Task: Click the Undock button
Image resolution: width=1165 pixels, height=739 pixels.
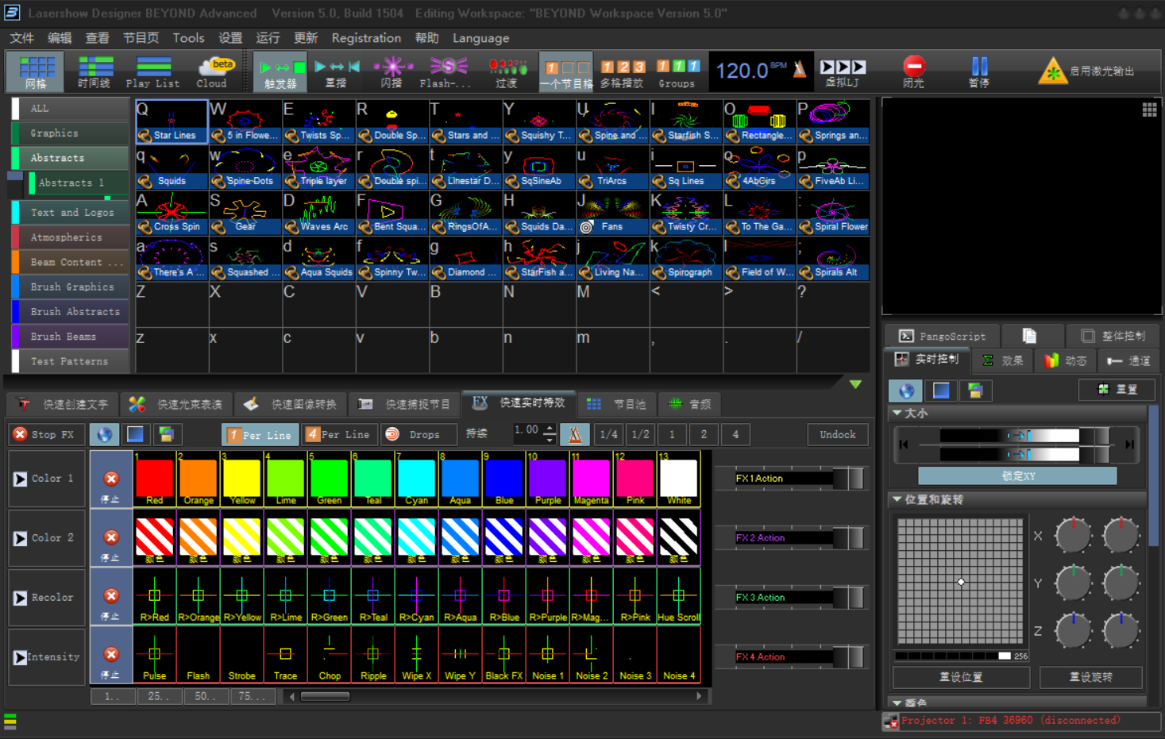Action: point(837,434)
